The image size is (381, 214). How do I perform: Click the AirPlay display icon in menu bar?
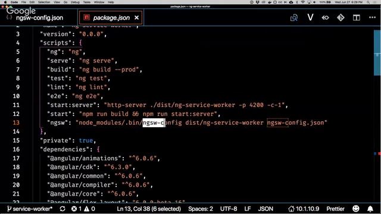click(x=309, y=2)
